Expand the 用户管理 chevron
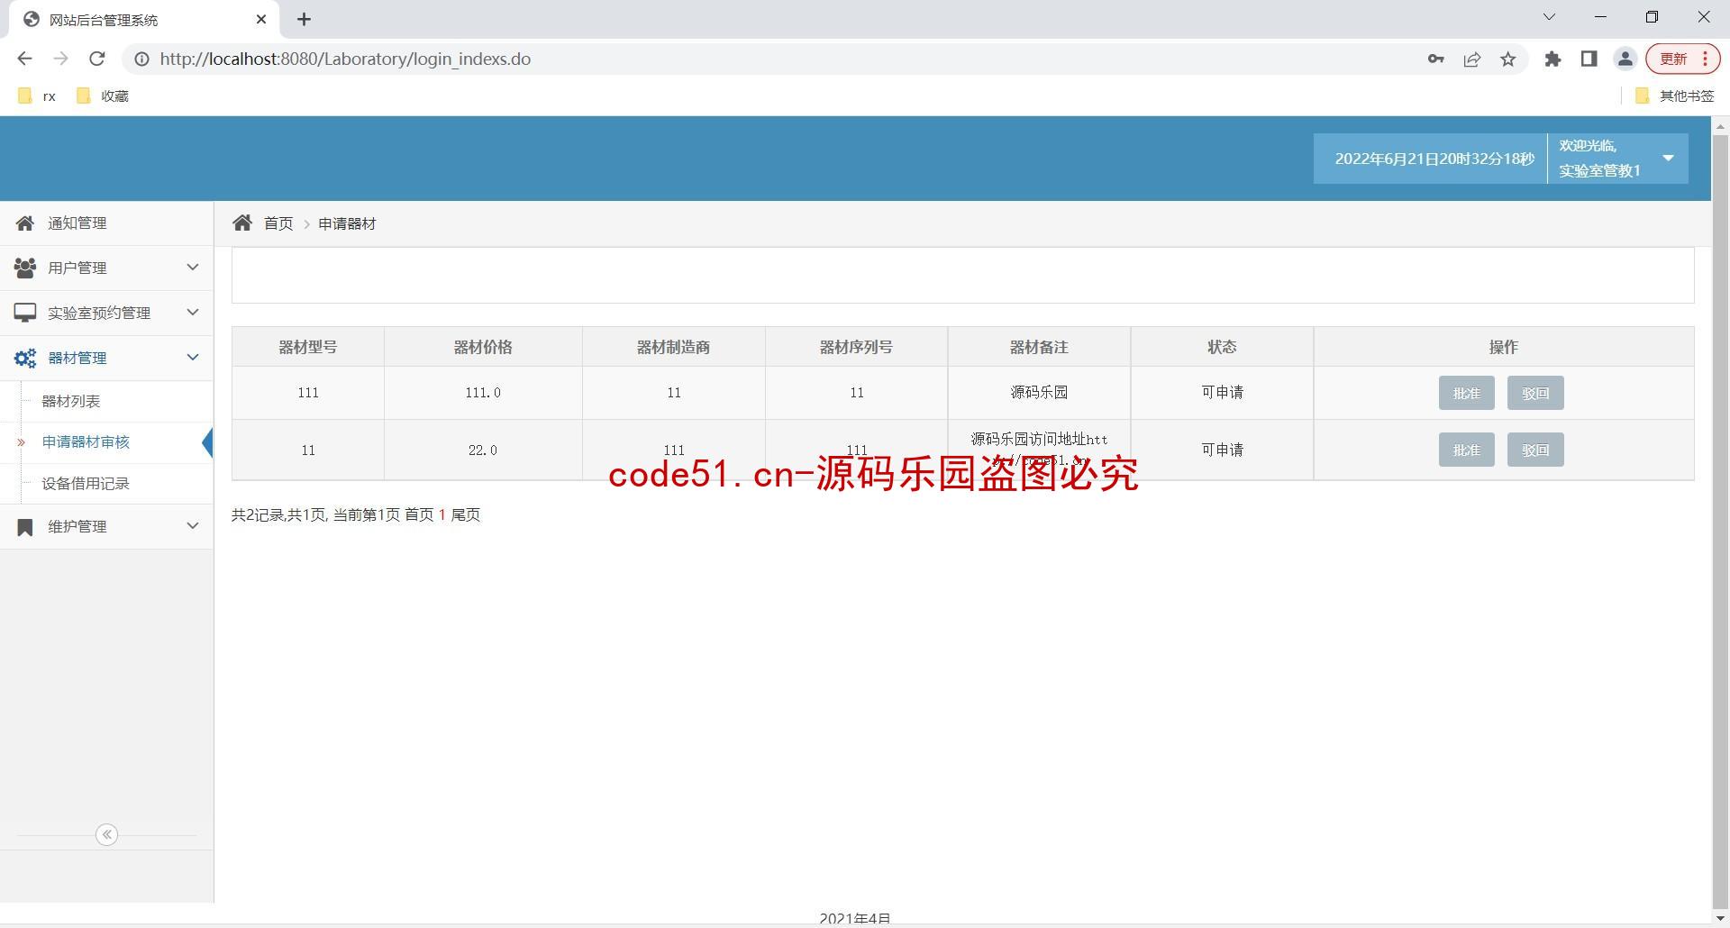 [x=192, y=268]
